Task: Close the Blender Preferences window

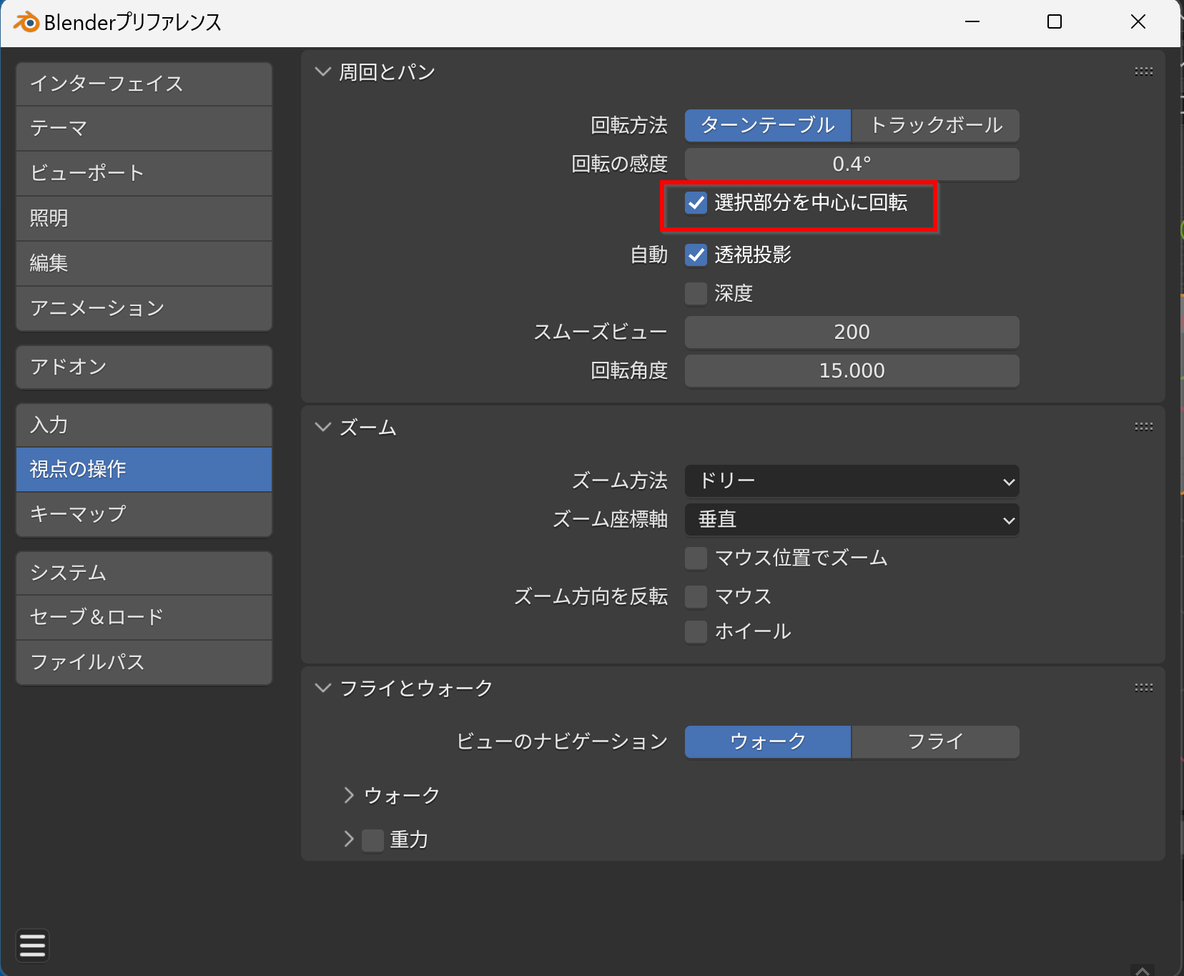Action: pyautogui.click(x=1138, y=22)
